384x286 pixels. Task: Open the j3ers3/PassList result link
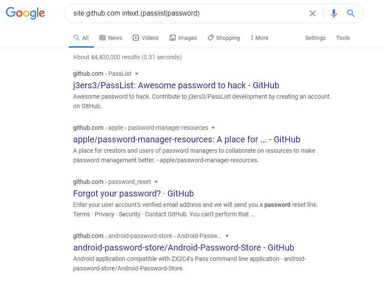pyautogui.click(x=176, y=85)
